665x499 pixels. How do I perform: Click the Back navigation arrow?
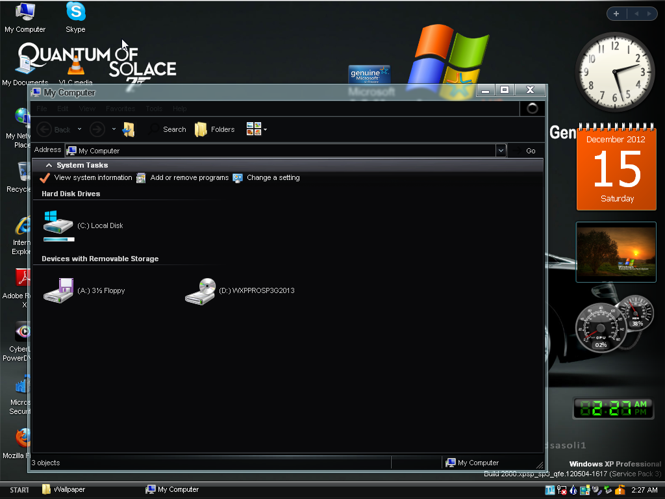tap(44, 129)
